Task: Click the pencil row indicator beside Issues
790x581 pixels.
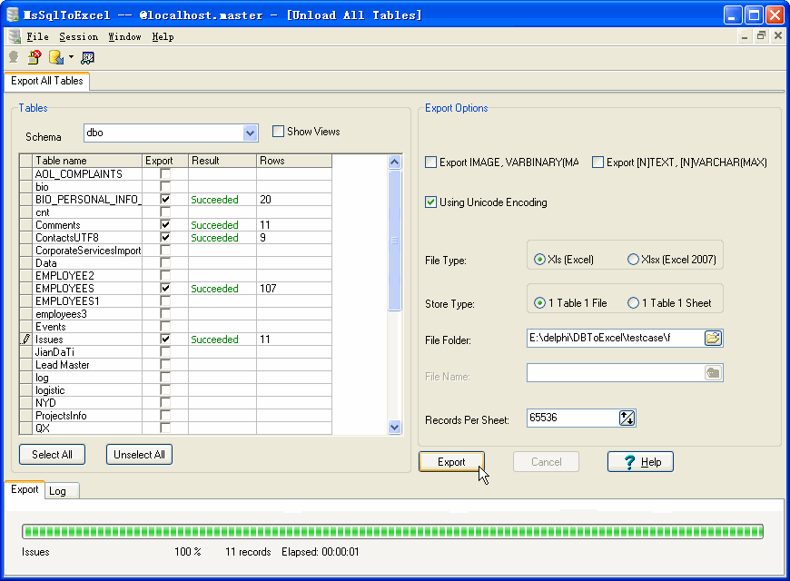Action: pos(26,340)
